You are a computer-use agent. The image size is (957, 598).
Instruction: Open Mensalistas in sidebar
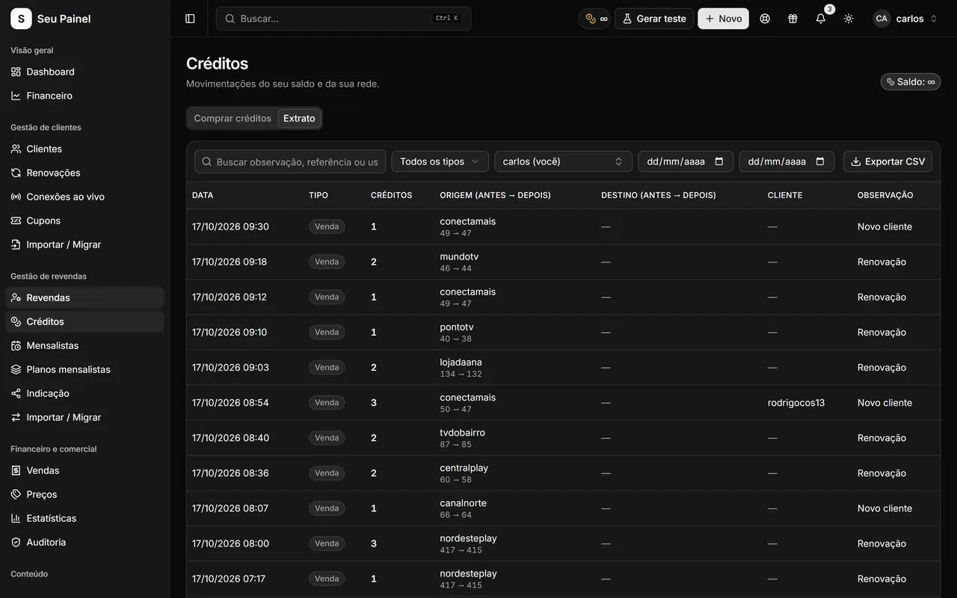(x=84, y=345)
